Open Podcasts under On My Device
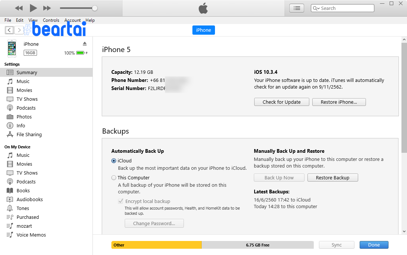The image size is (407, 255). 46,182
